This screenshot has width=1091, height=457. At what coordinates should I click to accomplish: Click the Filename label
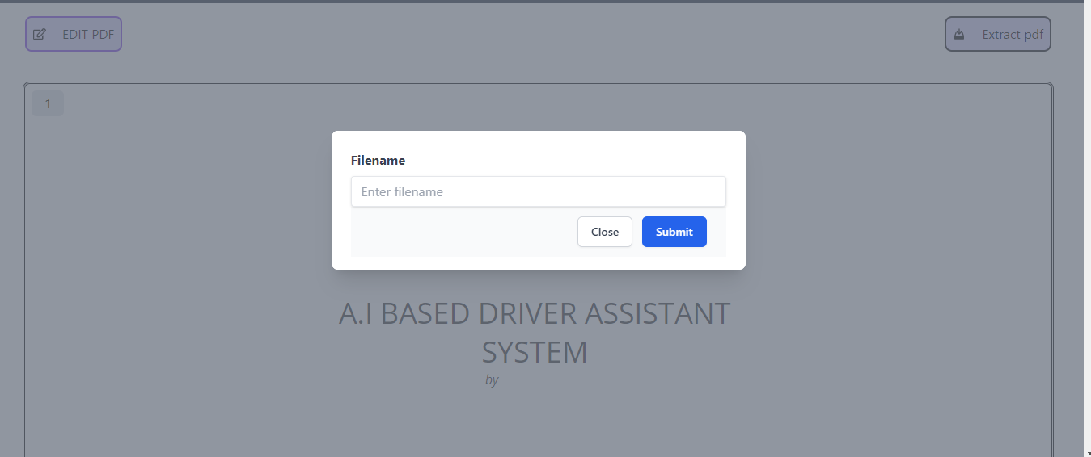(378, 160)
